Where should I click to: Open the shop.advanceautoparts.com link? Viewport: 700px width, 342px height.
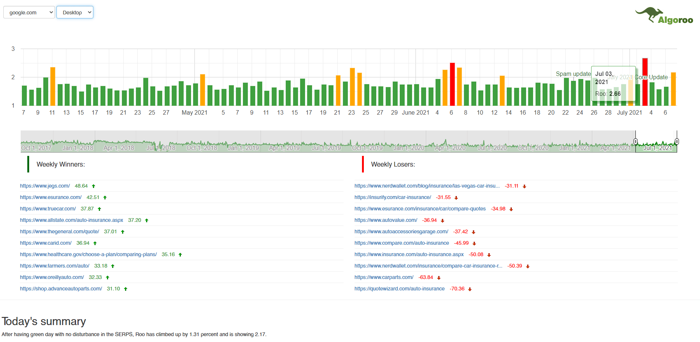(61, 289)
